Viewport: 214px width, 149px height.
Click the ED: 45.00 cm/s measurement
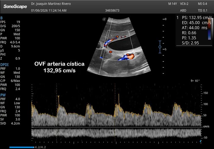[x=196, y=23]
